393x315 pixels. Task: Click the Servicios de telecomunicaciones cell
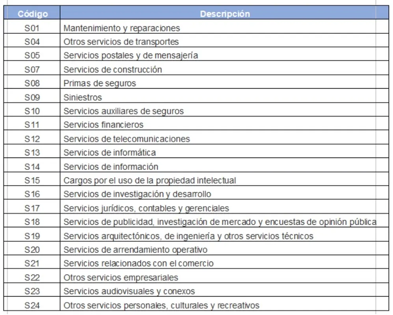225,137
